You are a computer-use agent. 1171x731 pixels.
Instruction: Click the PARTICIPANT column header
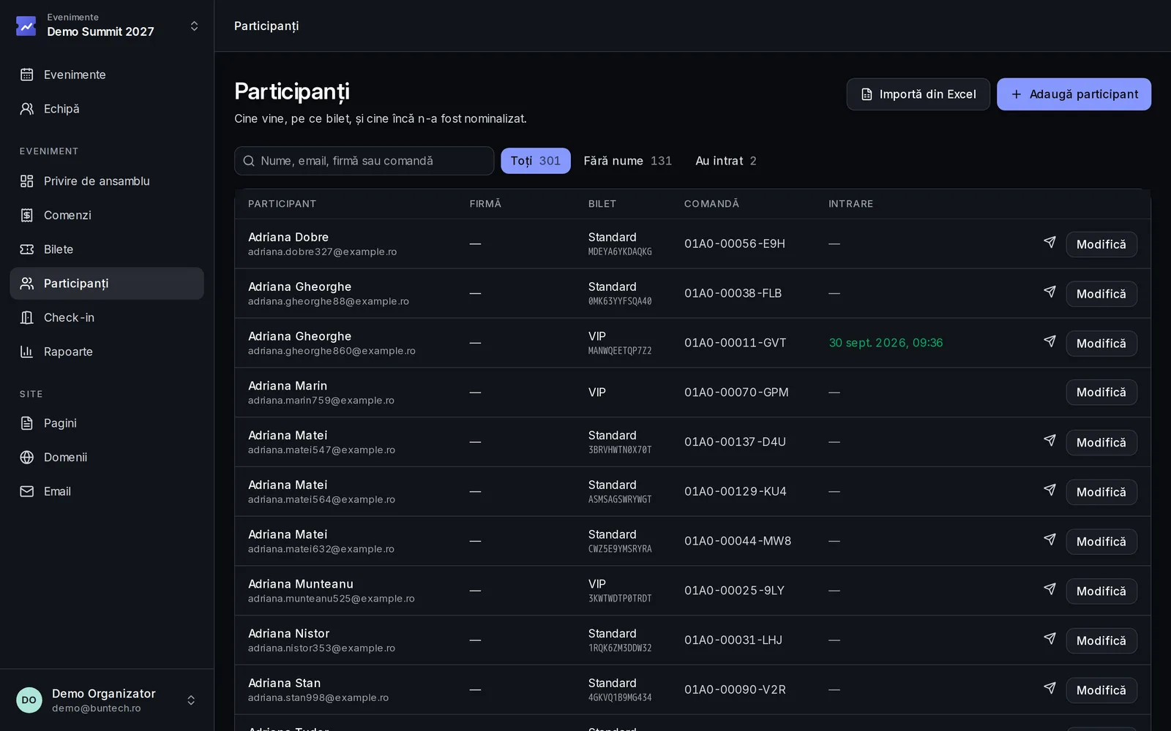(x=282, y=204)
